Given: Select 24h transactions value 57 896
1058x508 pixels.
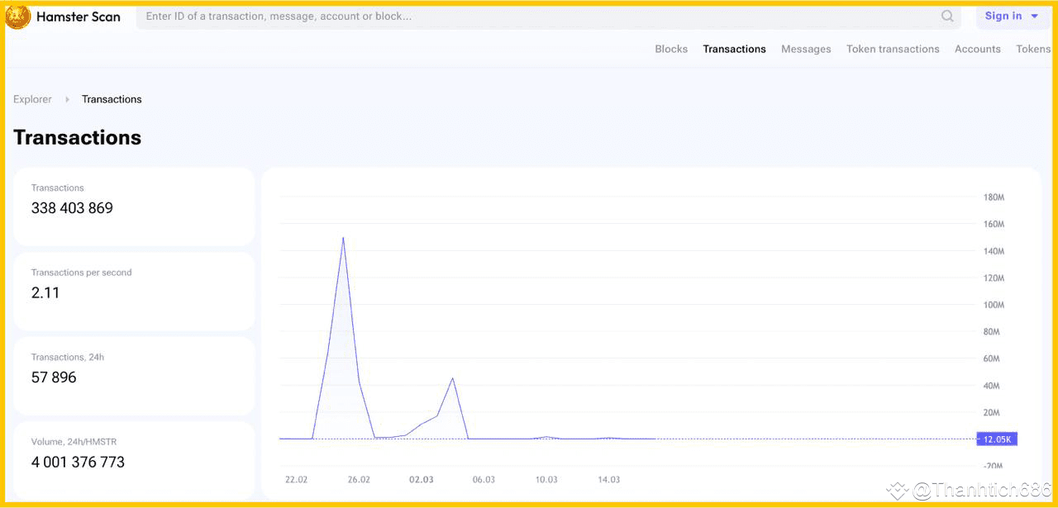Looking at the screenshot, I should click(x=54, y=377).
